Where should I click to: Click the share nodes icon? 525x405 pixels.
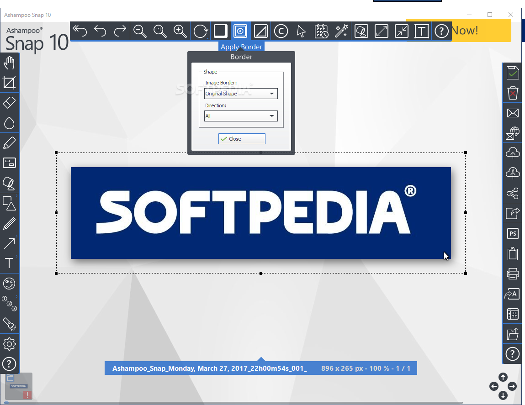coord(513,193)
